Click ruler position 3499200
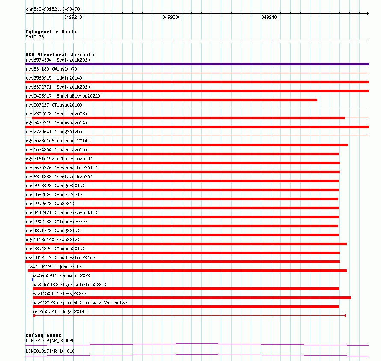Screen dimensions: 381x361 pos(73,17)
